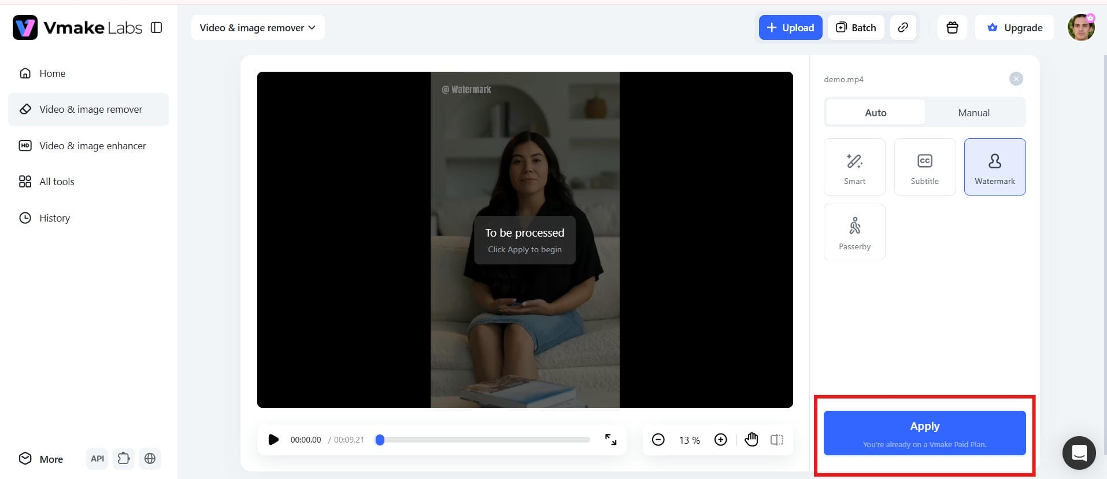Open the gift box icon
This screenshot has height=479, width=1107.
pyautogui.click(x=952, y=28)
